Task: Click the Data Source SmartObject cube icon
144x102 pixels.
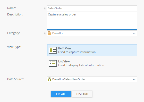Action: coord(49,79)
